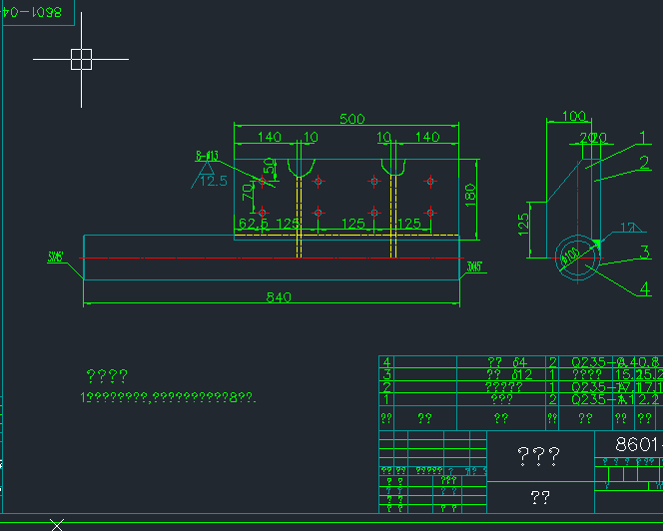Image resolution: width=663 pixels, height=531 pixels.
Task: Select the mirrored "8601-04" text in corner box
Action: point(32,12)
